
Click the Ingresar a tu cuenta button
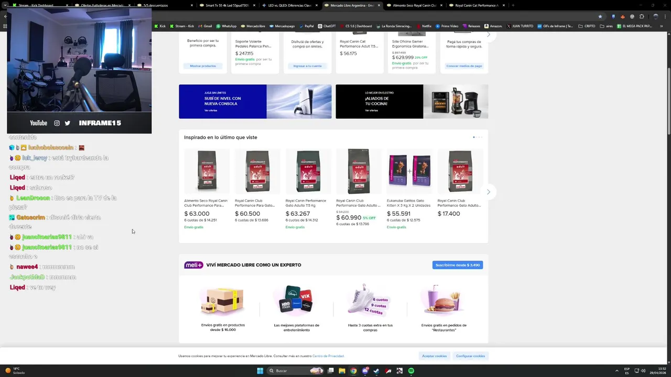click(x=307, y=66)
